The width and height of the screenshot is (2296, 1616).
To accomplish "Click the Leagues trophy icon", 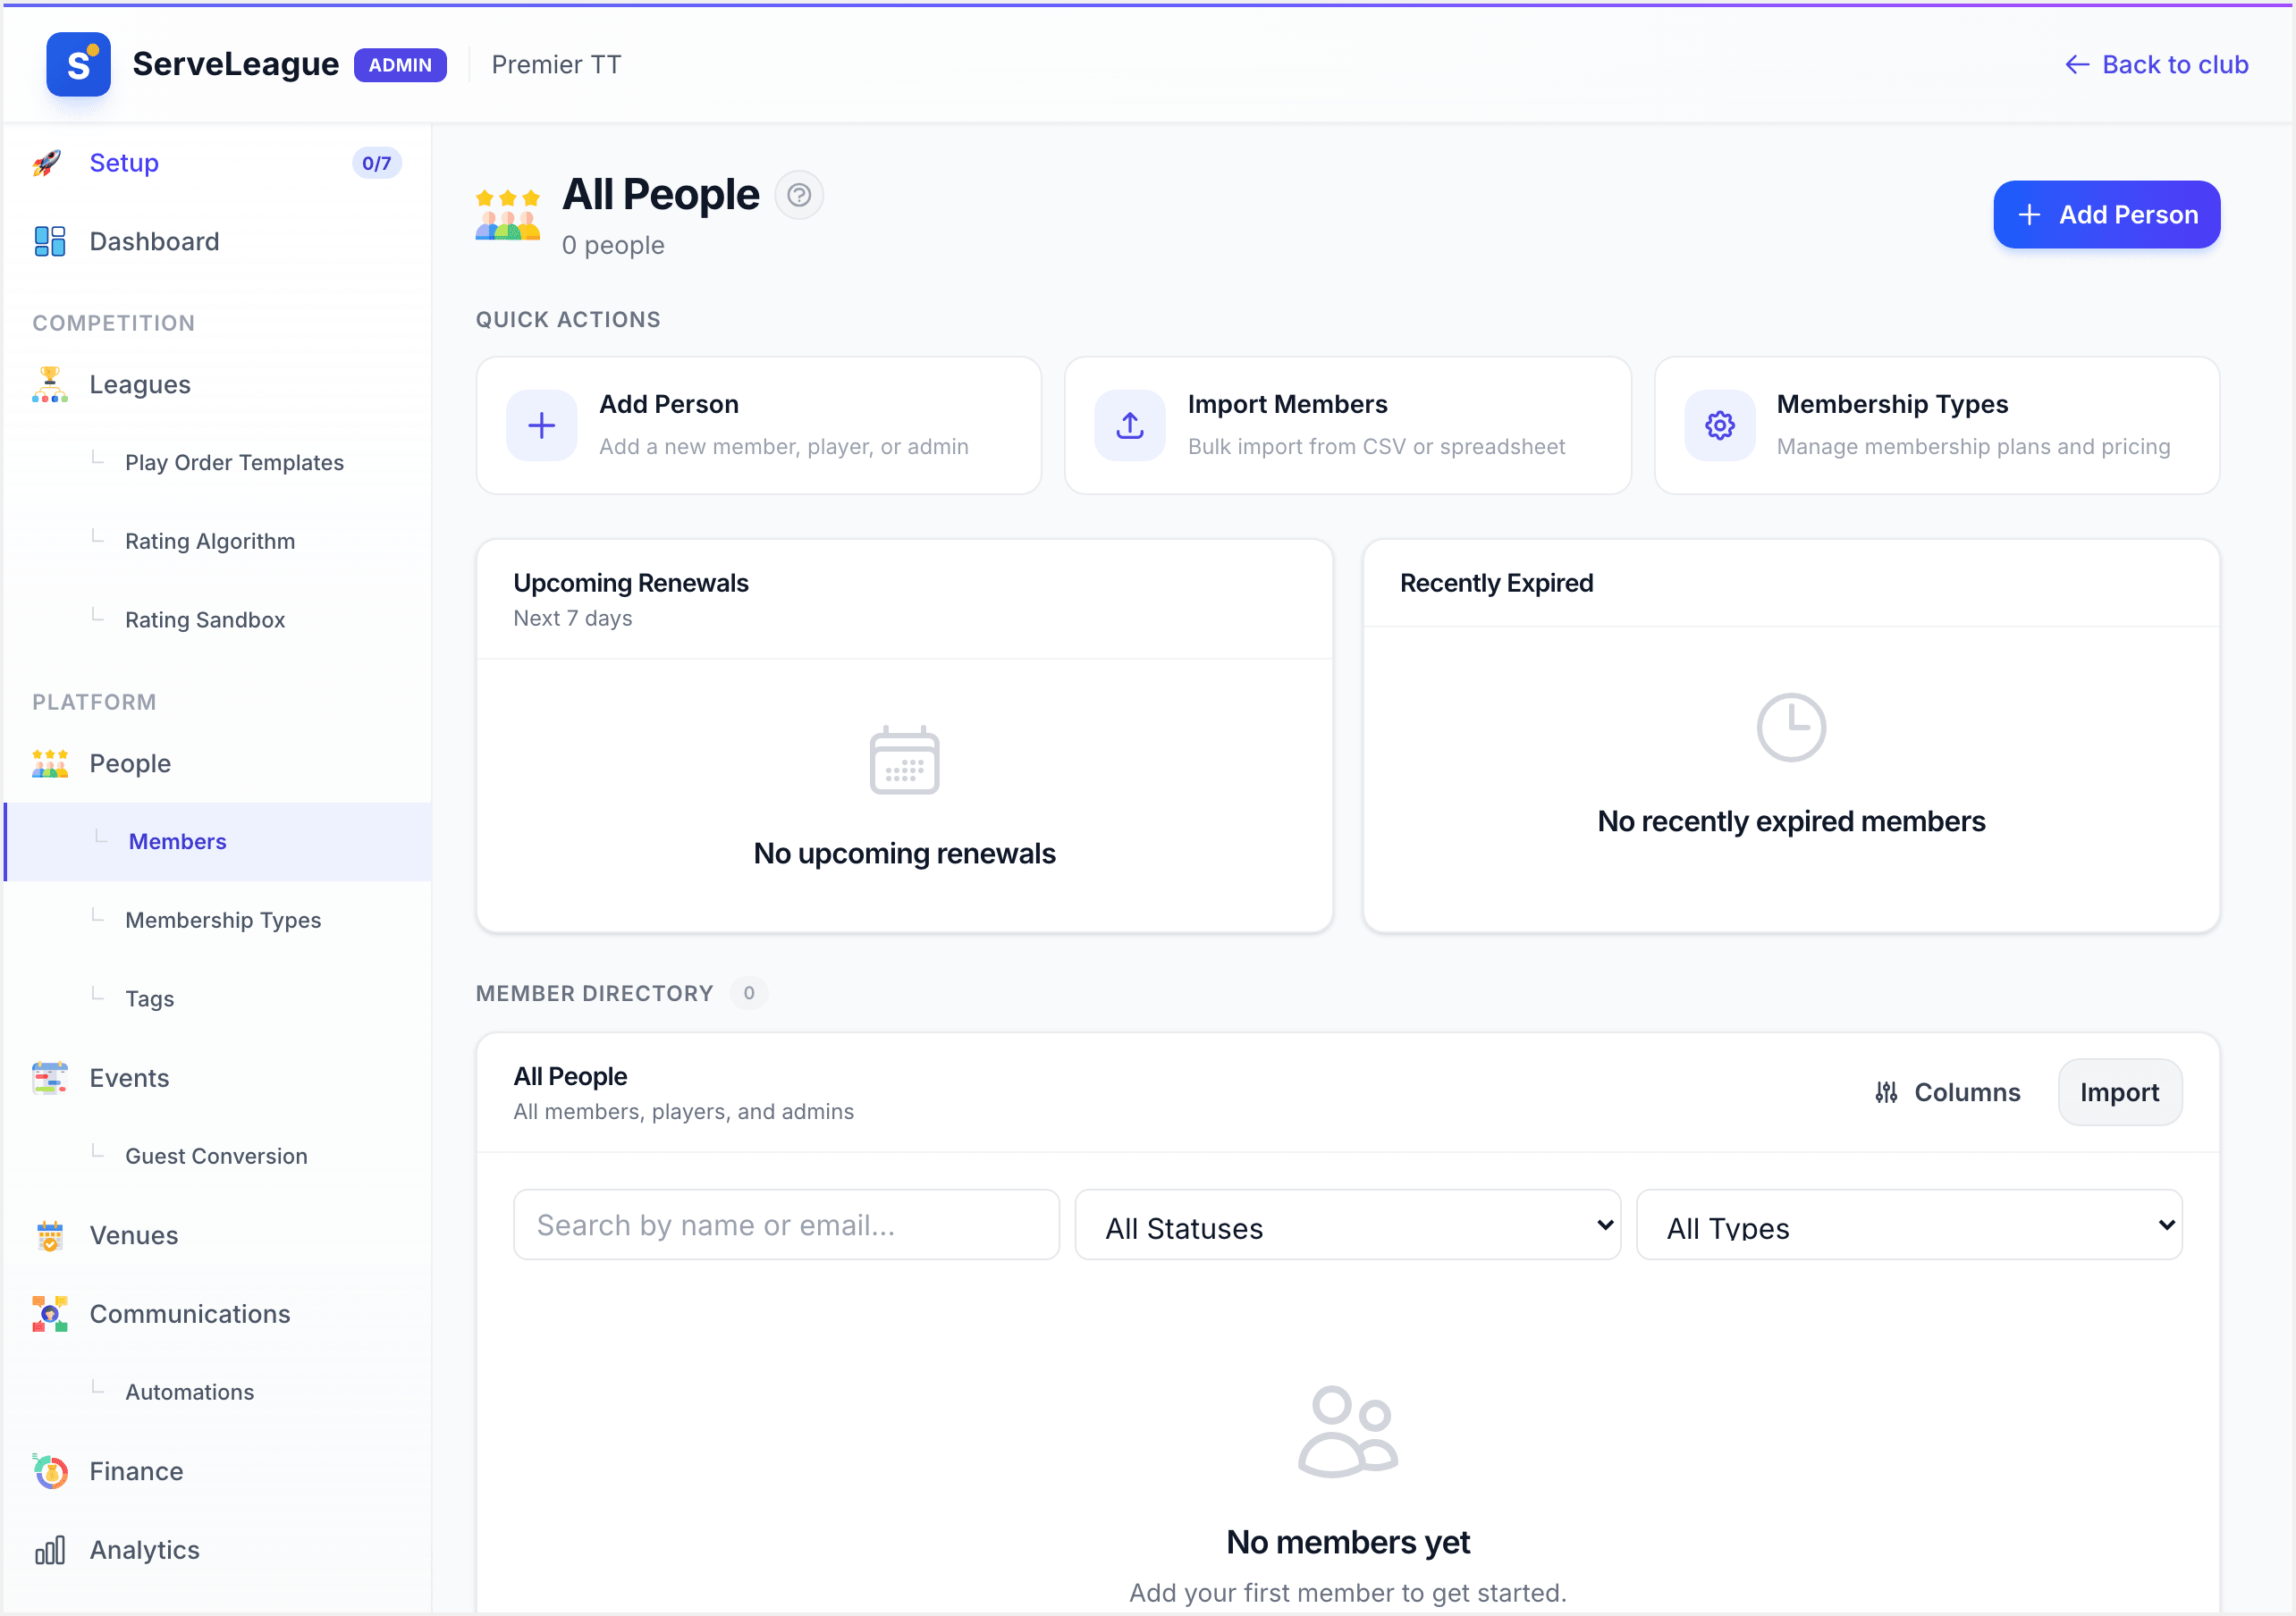I will tap(49, 384).
